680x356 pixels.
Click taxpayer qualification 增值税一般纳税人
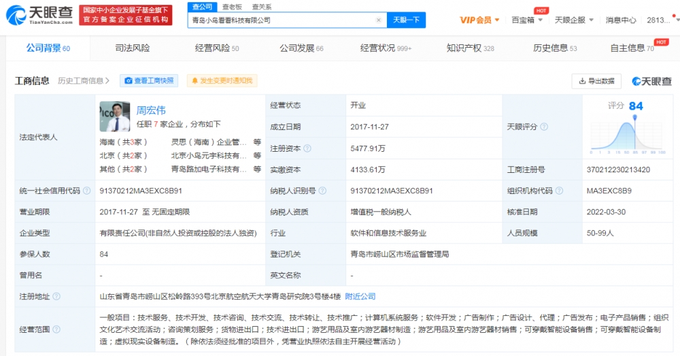click(x=380, y=212)
